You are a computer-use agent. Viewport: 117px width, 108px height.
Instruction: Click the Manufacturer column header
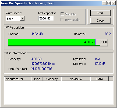[17, 79]
